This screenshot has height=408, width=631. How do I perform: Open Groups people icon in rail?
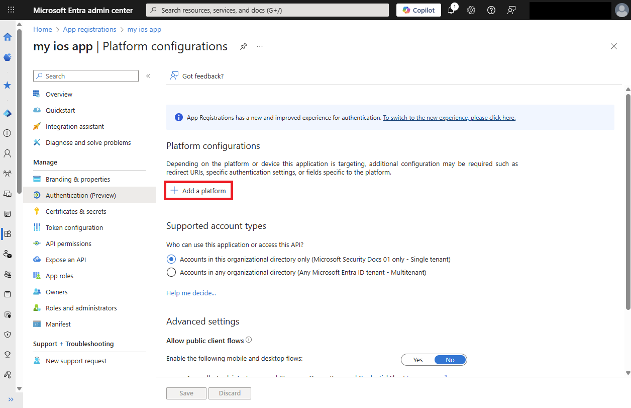coord(8,174)
